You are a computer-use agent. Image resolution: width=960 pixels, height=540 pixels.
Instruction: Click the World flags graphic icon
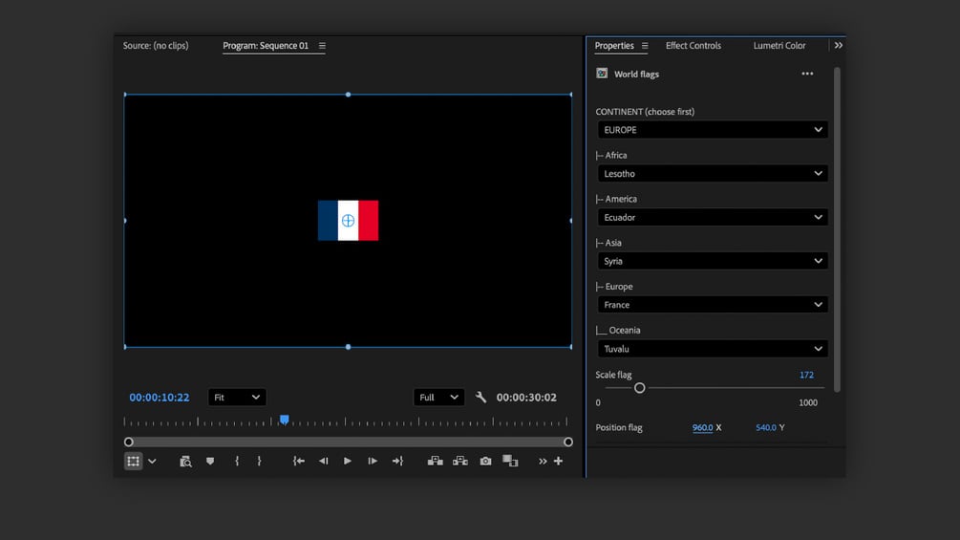[602, 74]
